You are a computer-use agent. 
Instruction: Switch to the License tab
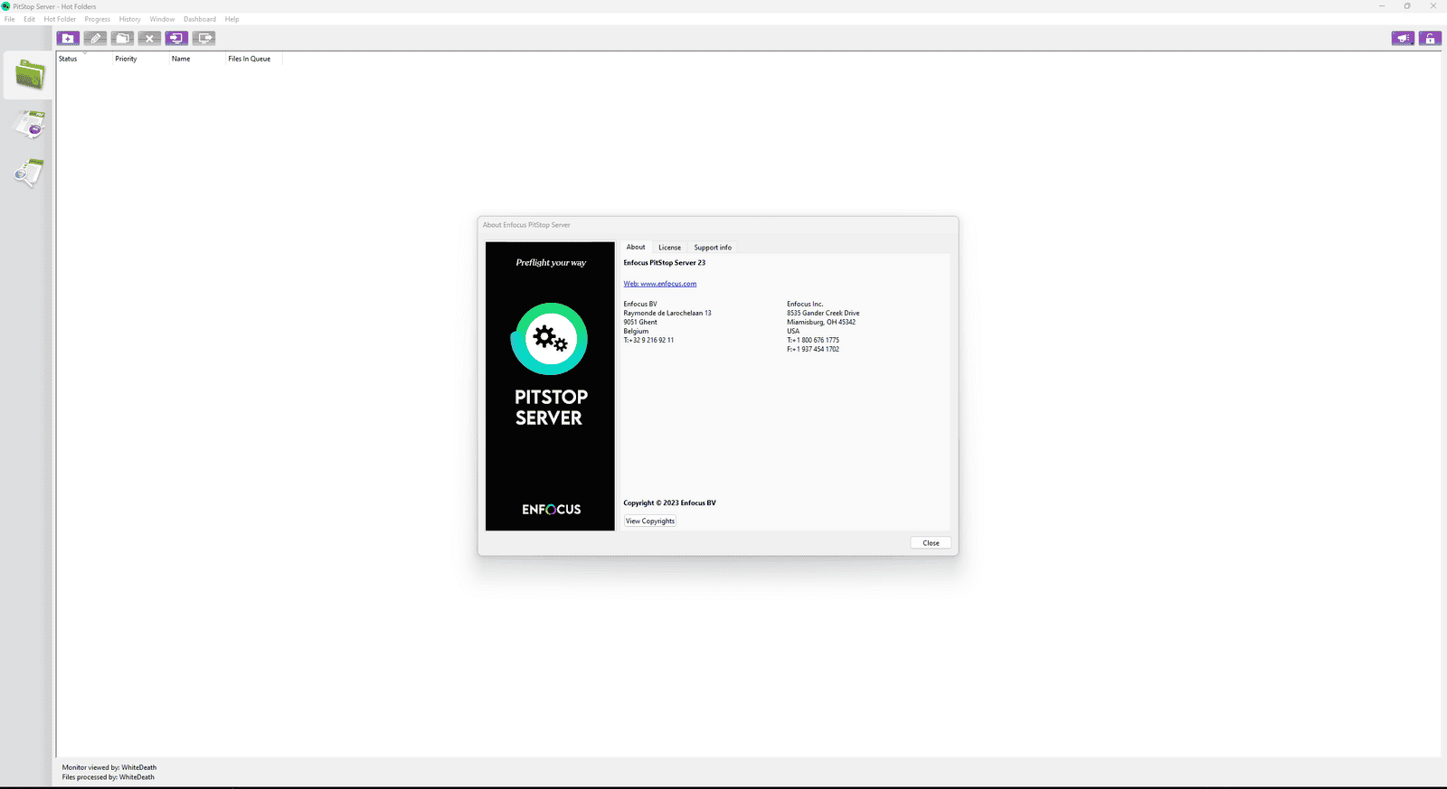[669, 248]
